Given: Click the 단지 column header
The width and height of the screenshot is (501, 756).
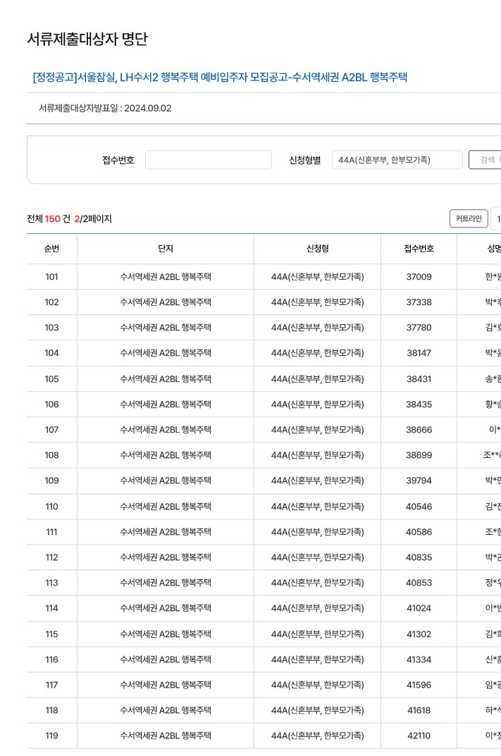Looking at the screenshot, I should pos(166,248).
